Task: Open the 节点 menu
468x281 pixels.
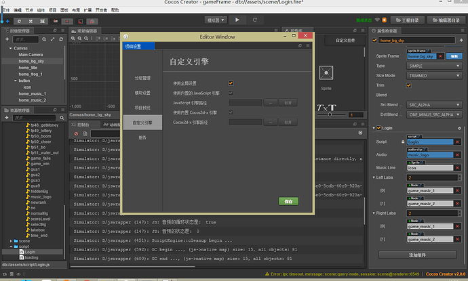Action: pyautogui.click(x=29, y=10)
